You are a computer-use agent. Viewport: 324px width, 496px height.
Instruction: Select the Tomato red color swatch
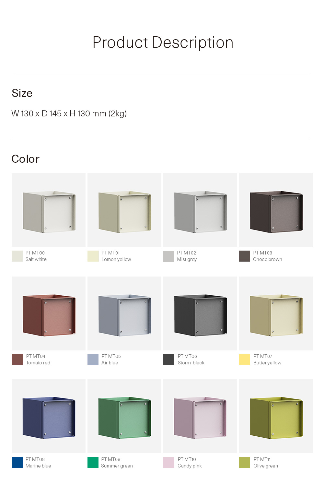tap(17, 360)
